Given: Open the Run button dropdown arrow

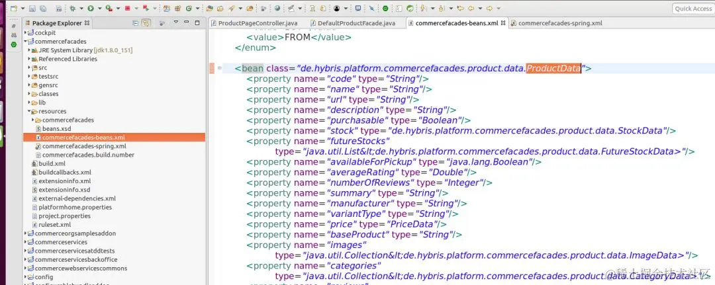Looking at the screenshot, I should [99, 8].
